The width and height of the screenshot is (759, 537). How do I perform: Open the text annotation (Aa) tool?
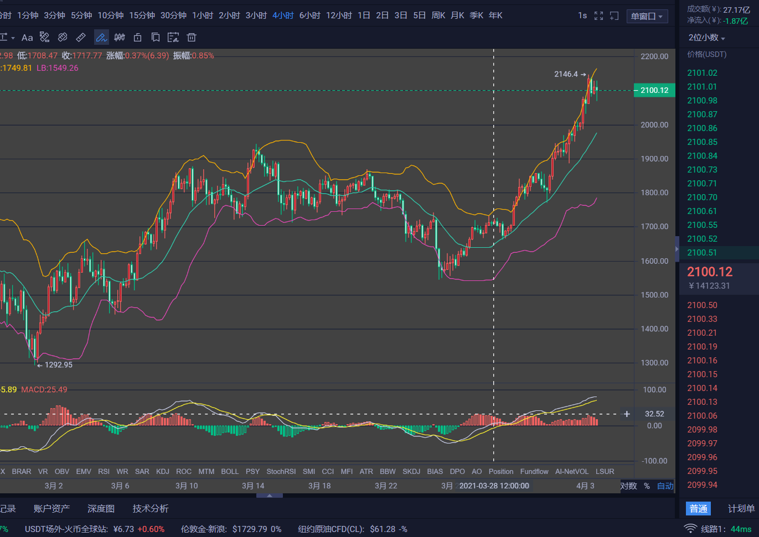point(27,37)
